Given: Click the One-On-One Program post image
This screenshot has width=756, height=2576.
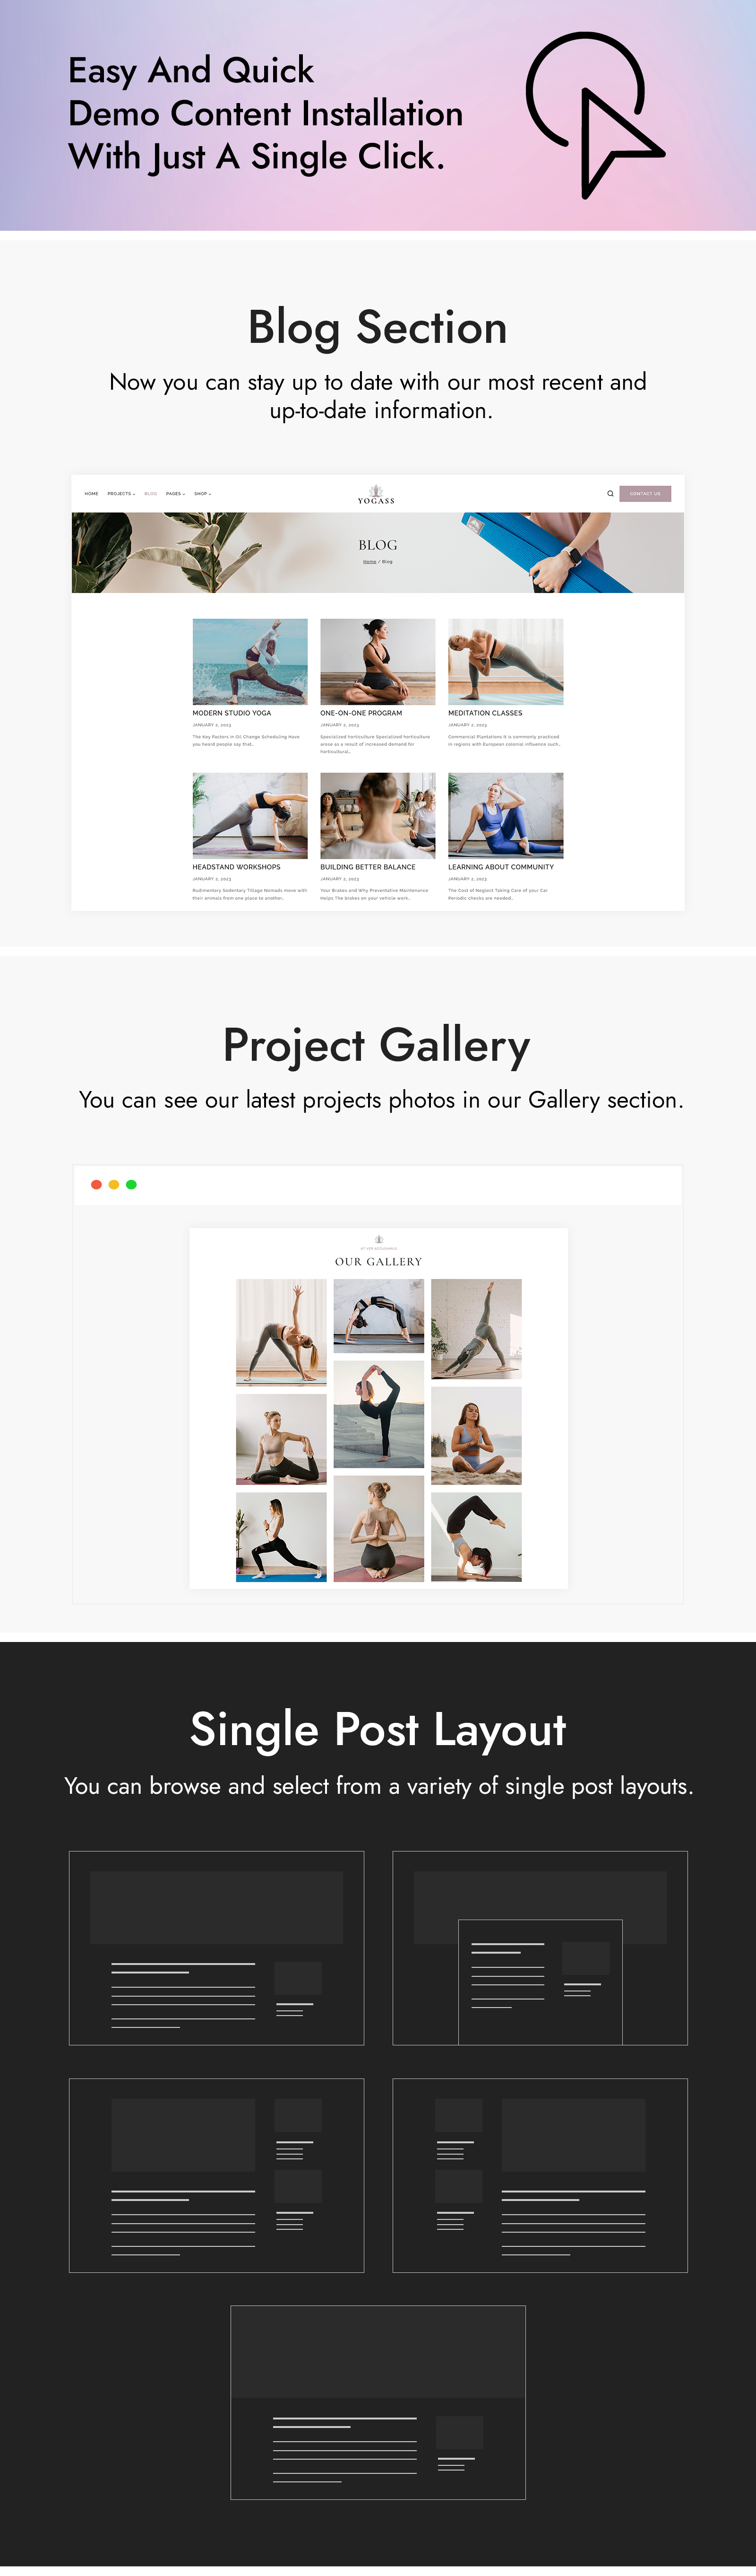Looking at the screenshot, I should tap(378, 661).
